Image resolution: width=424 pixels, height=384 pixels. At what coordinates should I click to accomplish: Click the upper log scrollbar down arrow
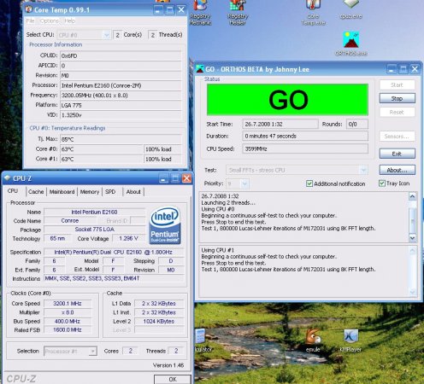point(412,238)
